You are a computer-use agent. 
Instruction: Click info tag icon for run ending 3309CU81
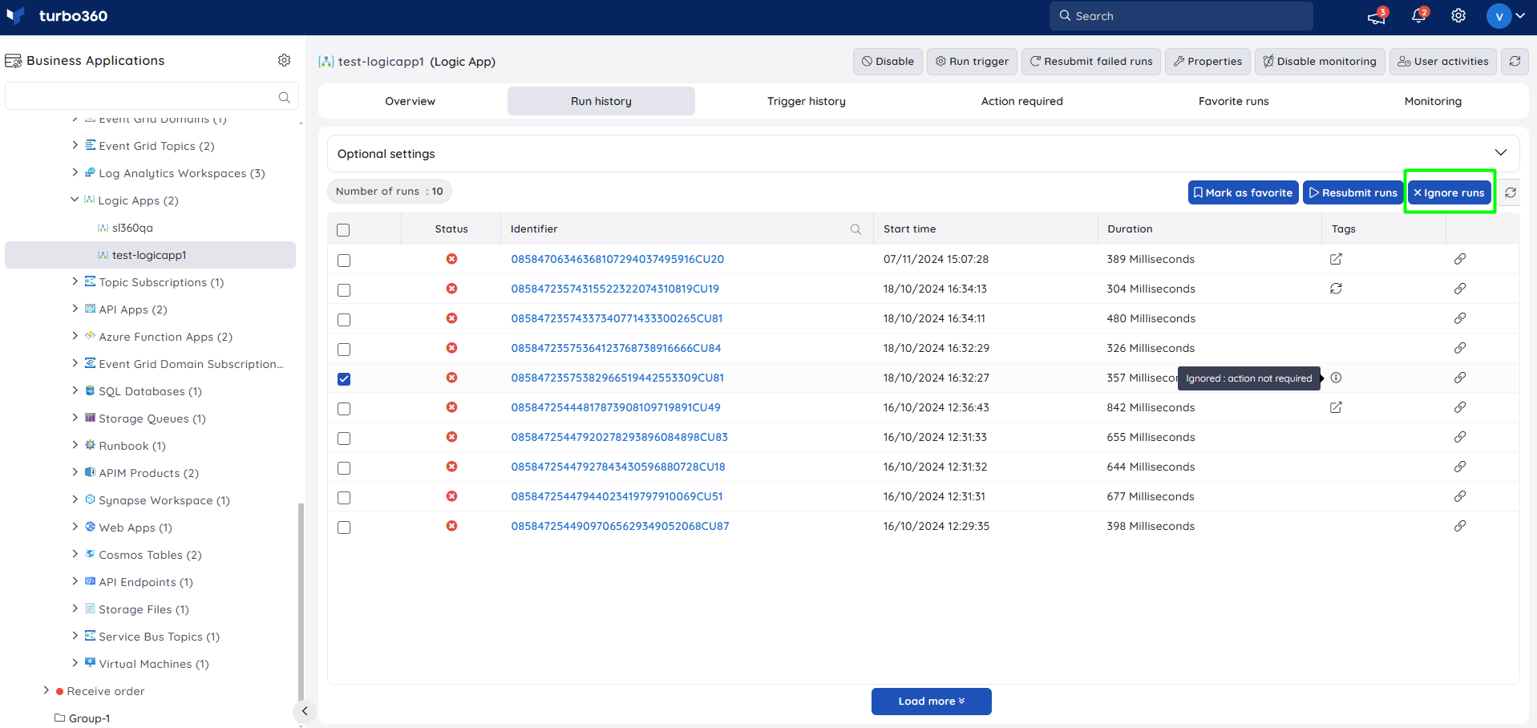pos(1336,378)
